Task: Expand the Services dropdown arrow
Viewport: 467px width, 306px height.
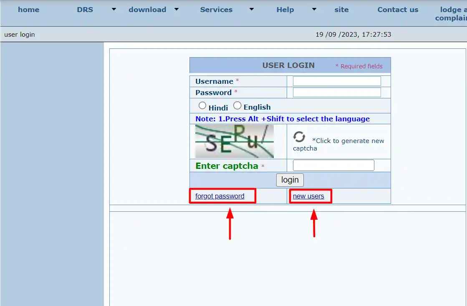Action: (251, 9)
